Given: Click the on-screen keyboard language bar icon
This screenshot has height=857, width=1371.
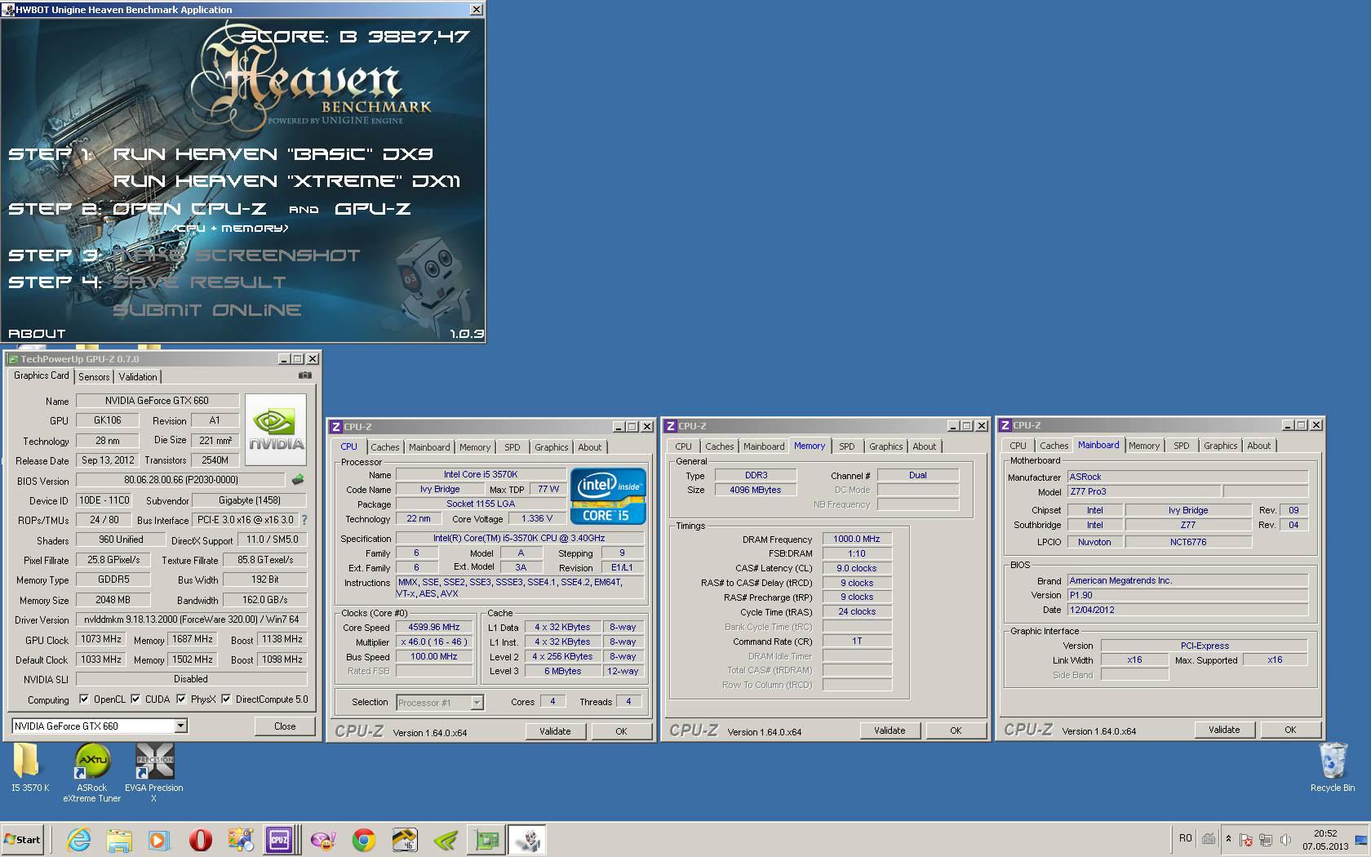Looking at the screenshot, I should (x=1209, y=838).
